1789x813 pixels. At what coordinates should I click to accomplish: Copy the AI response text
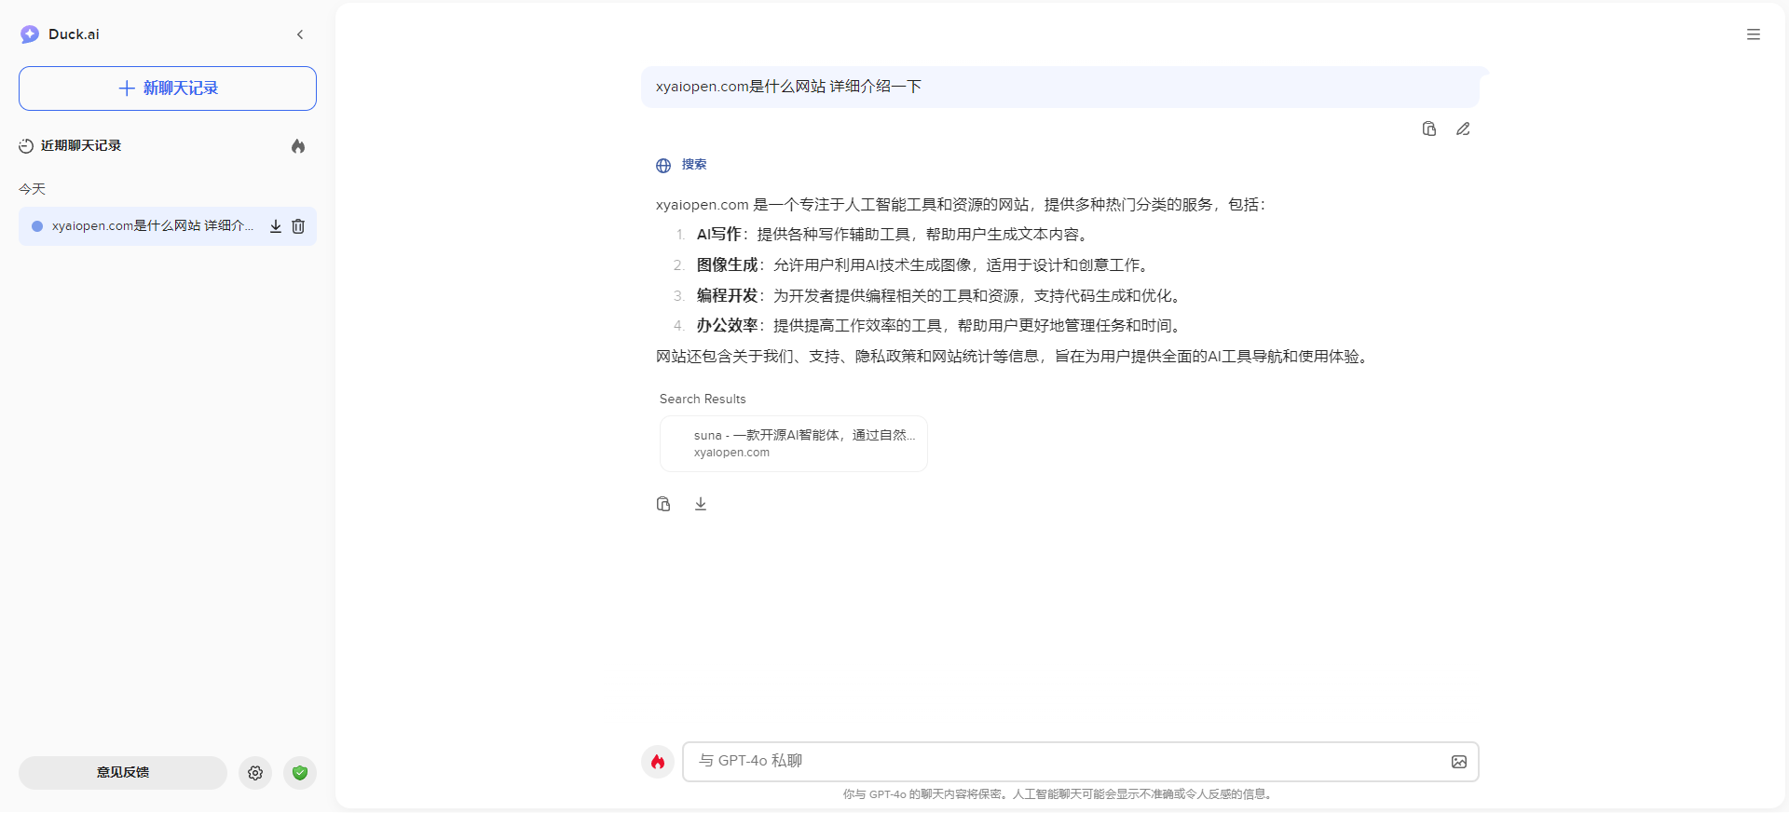pos(663,504)
